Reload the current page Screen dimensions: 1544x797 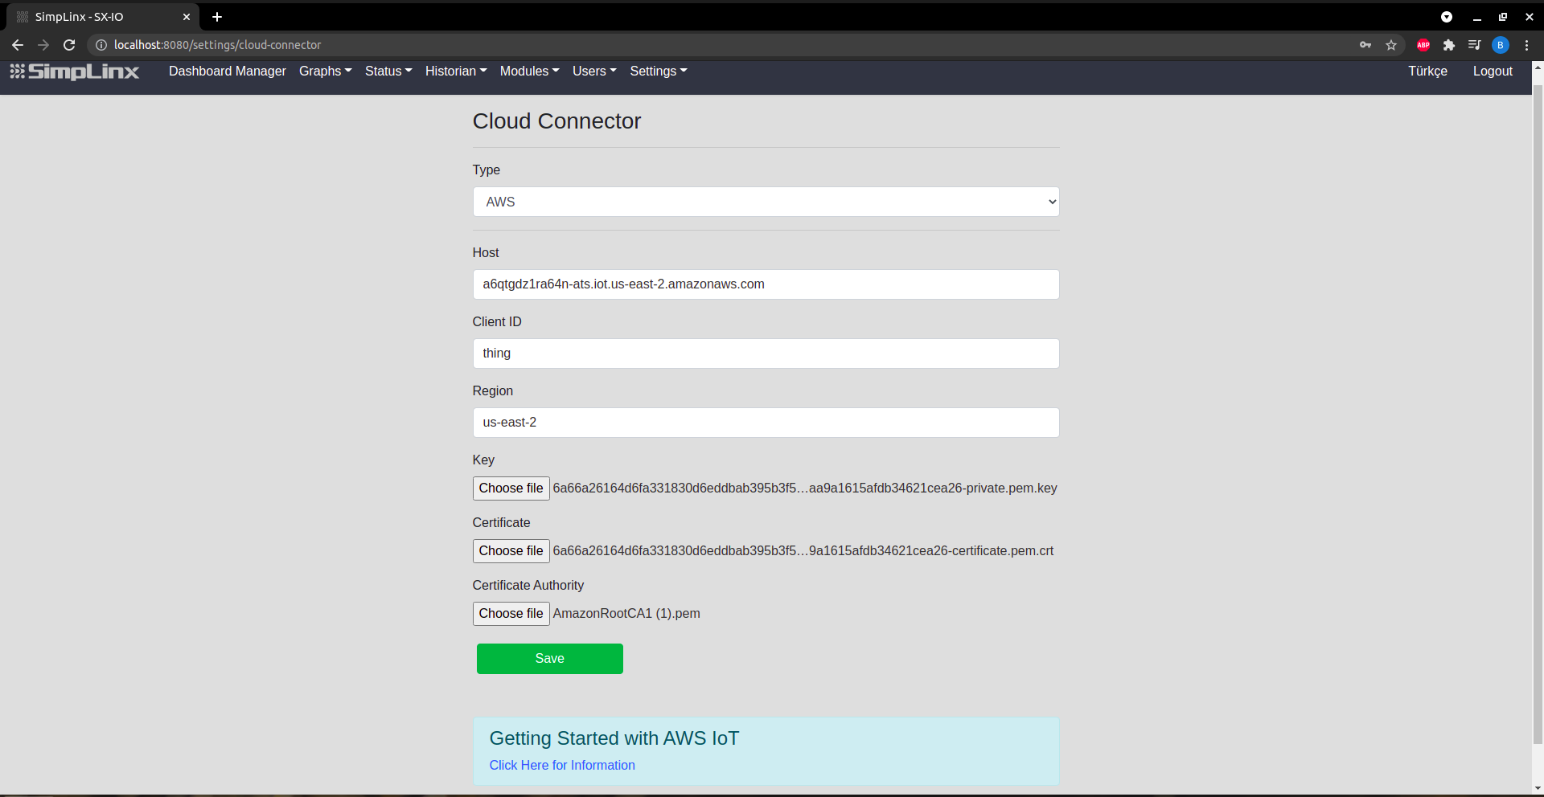click(69, 45)
